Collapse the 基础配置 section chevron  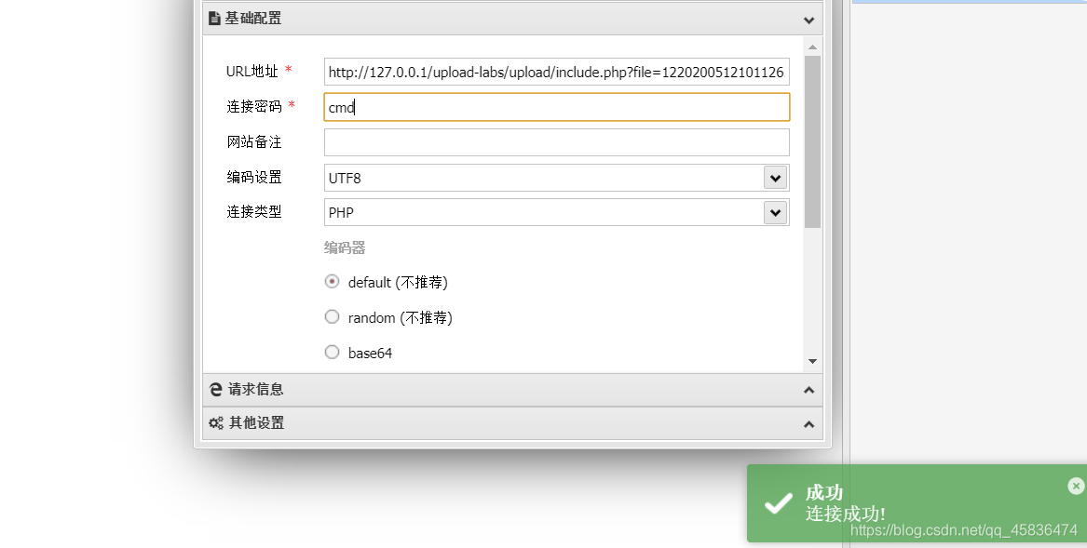pyautogui.click(x=808, y=20)
